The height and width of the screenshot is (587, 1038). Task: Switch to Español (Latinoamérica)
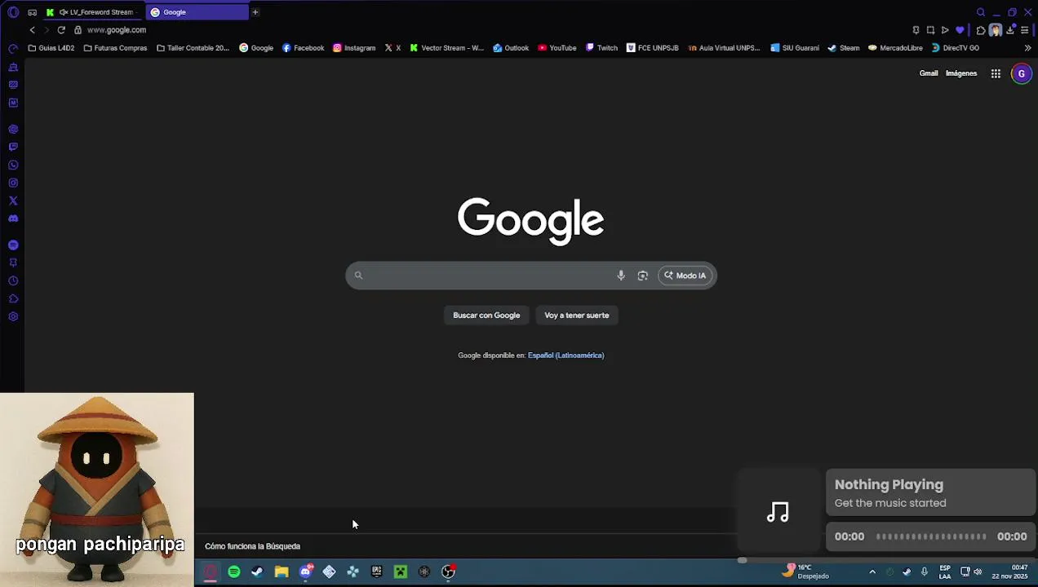pos(566,355)
